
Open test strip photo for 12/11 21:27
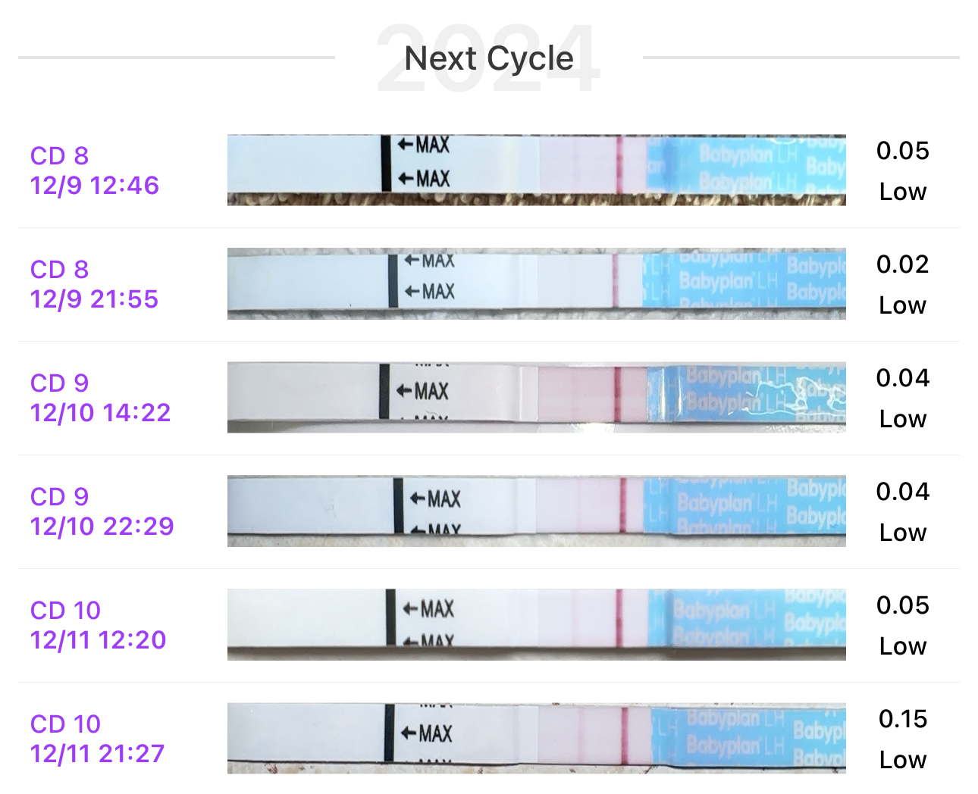536,738
